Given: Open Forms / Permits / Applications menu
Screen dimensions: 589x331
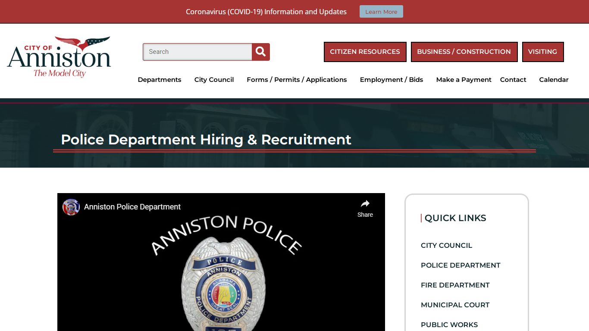Looking at the screenshot, I should point(297,80).
